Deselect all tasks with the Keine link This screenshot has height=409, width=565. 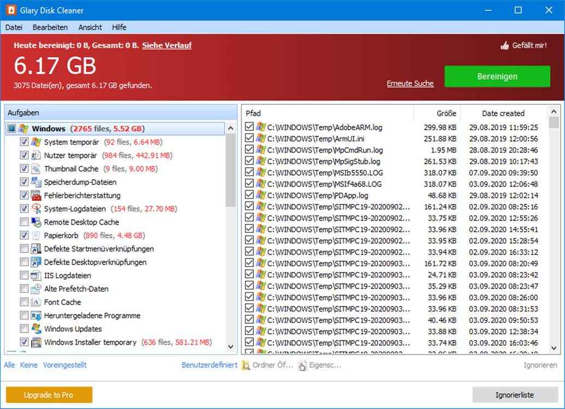coord(29,365)
